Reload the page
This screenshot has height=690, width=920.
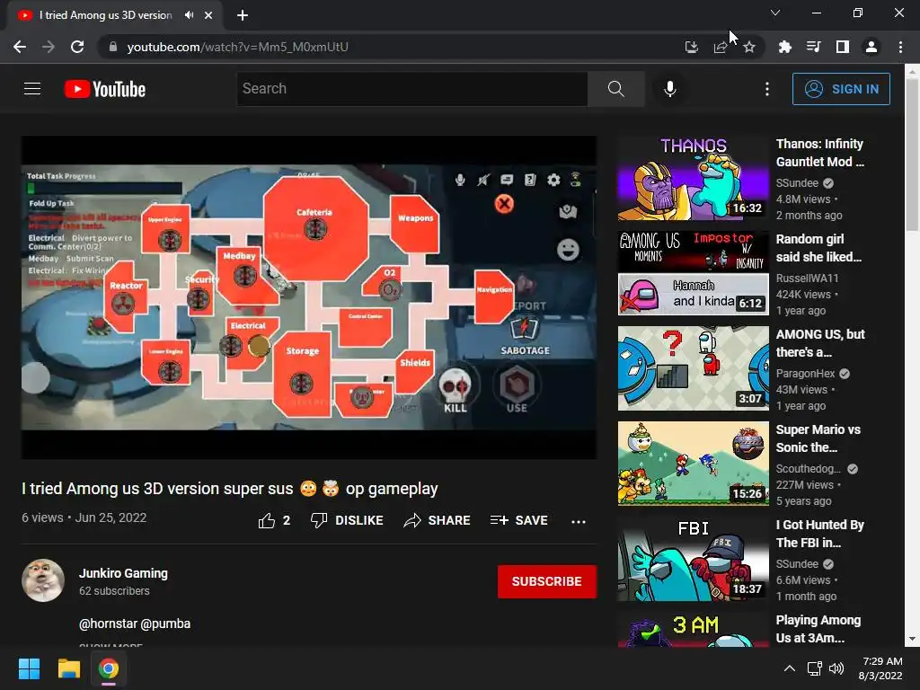[77, 47]
